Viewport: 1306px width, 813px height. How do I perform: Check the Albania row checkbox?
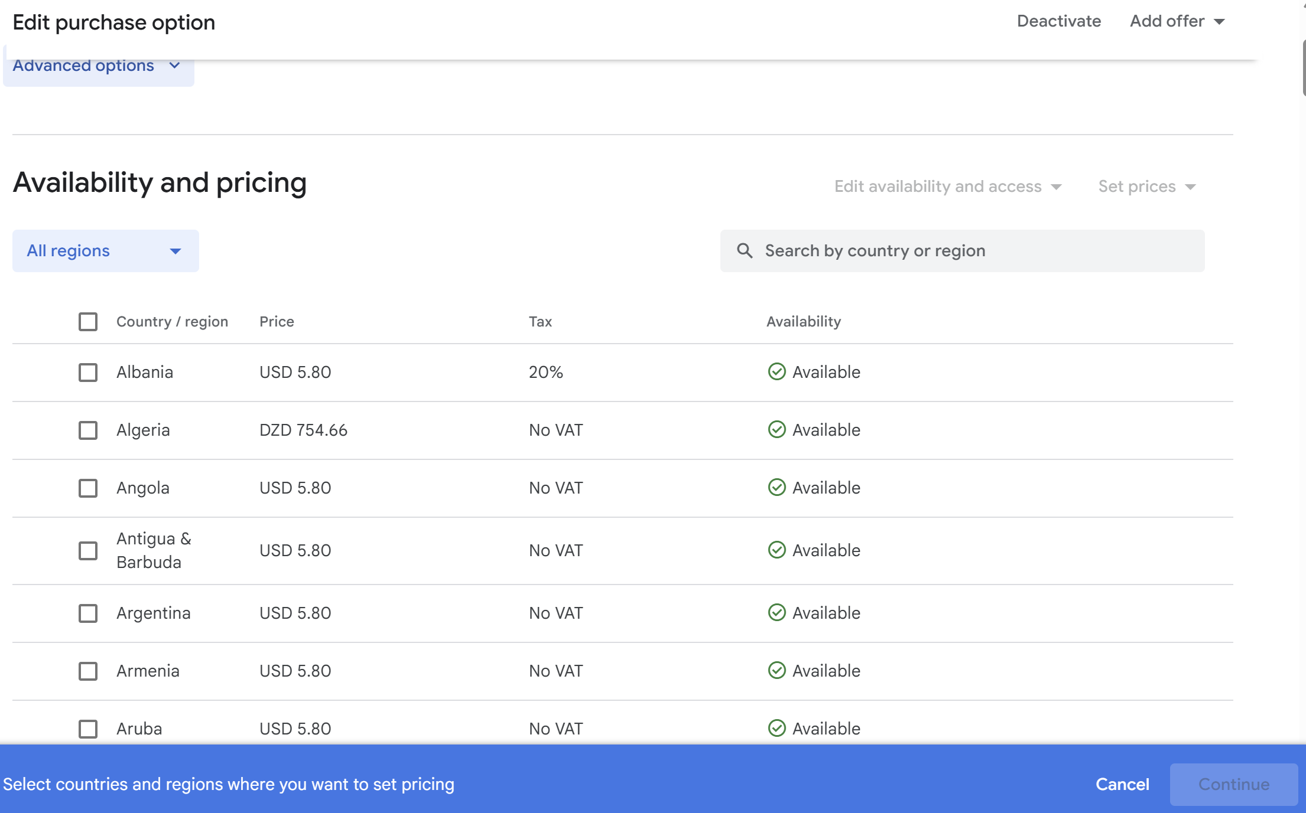coord(88,373)
